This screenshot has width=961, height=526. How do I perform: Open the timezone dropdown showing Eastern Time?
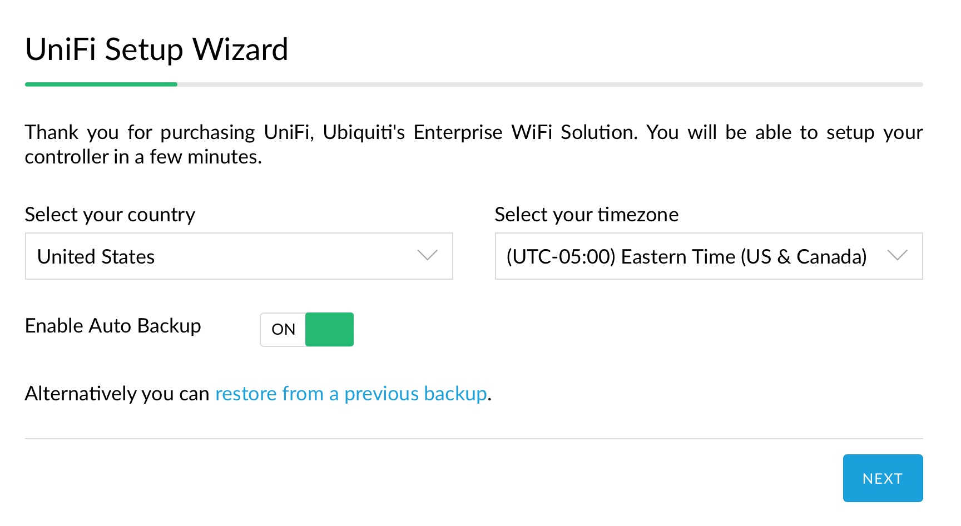pos(708,256)
